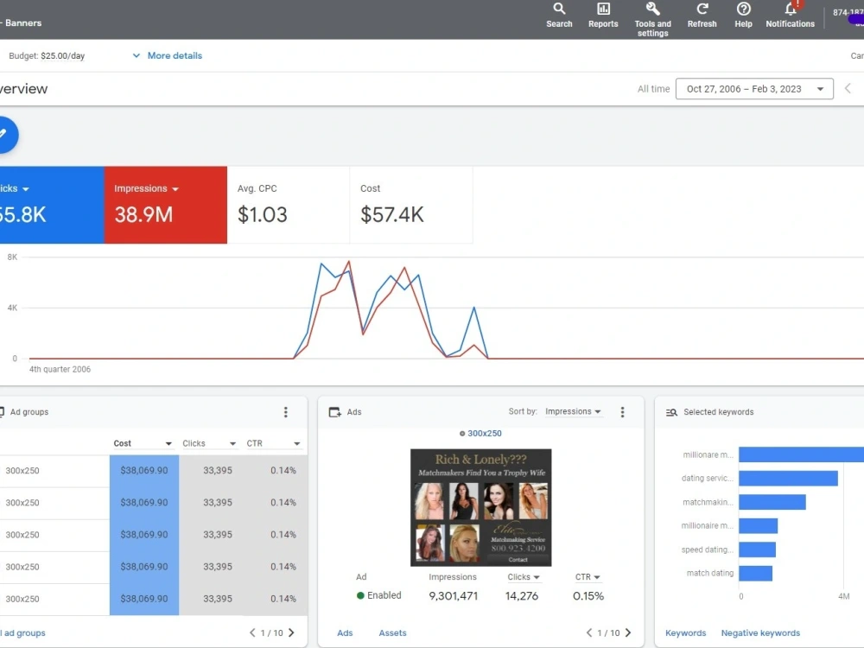Open the Reports icon
The width and height of the screenshot is (864, 648).
pos(603,16)
